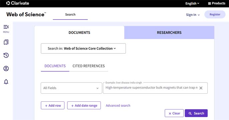Open All Fields dropdown

click(x=71, y=88)
